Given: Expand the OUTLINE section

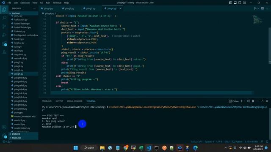Looking at the screenshot, I should 24,134.
